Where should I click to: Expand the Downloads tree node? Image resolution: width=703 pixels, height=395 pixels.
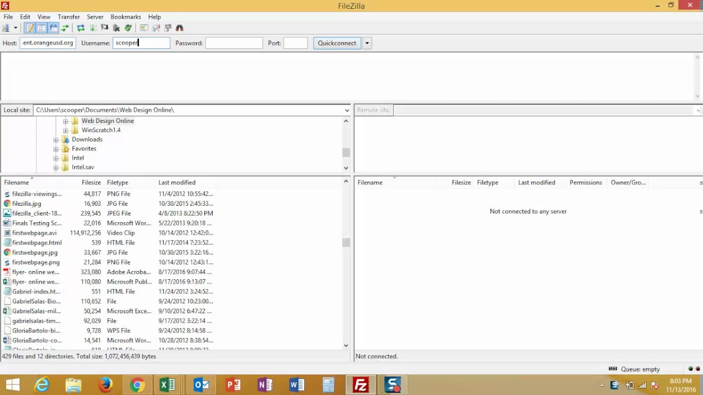[x=55, y=140]
